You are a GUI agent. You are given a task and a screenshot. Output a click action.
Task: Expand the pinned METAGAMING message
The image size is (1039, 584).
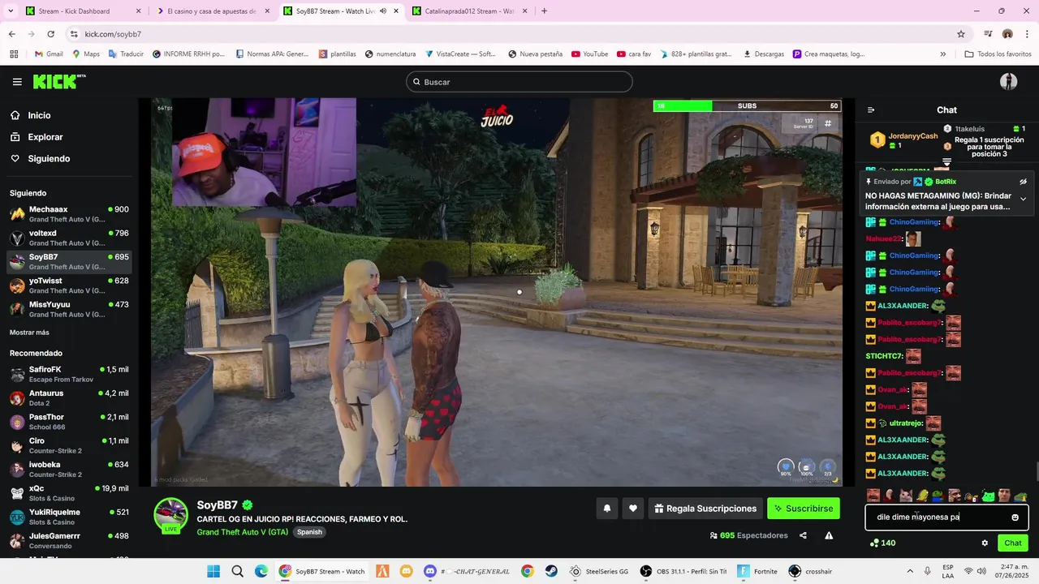1023,199
